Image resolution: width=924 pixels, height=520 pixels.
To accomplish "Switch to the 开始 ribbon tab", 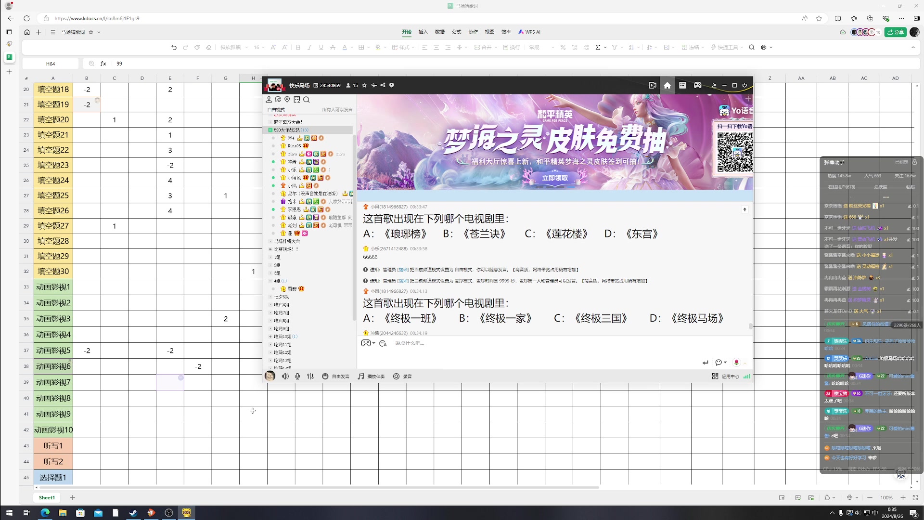I will [407, 32].
